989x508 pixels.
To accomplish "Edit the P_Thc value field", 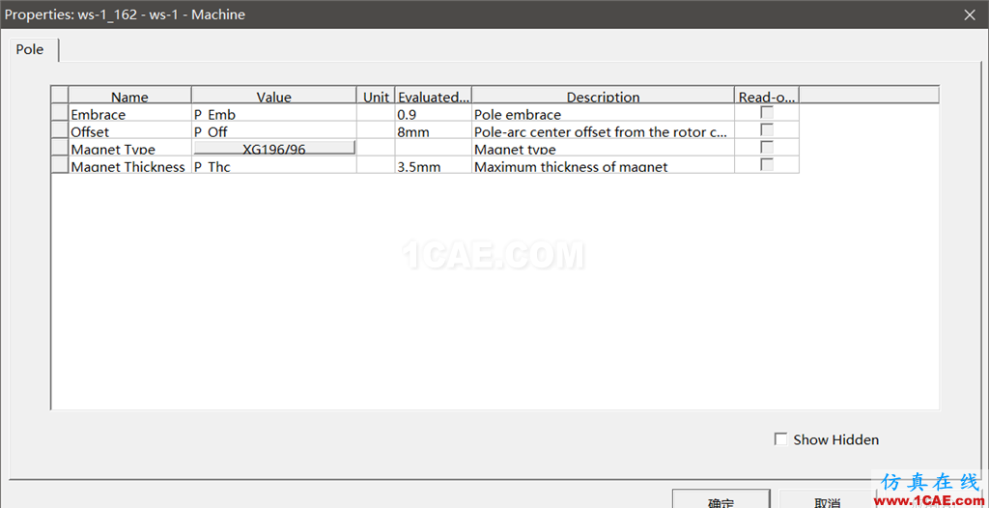I will pos(273,165).
